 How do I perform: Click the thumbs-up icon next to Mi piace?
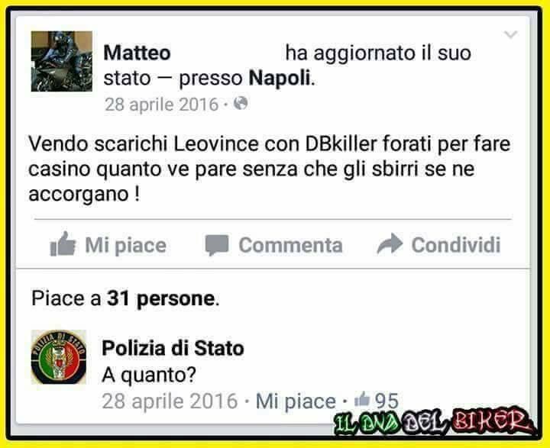click(63, 244)
